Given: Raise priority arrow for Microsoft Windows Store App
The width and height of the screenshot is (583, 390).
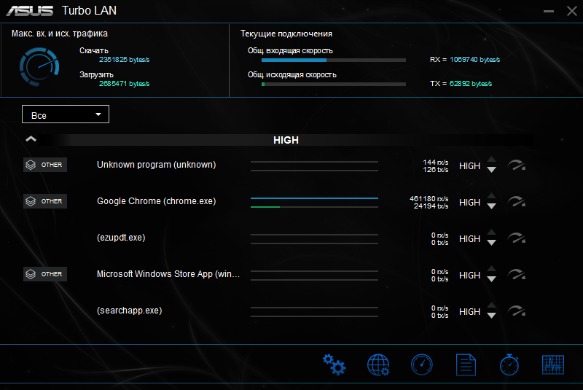Looking at the screenshot, I should pos(491,269).
